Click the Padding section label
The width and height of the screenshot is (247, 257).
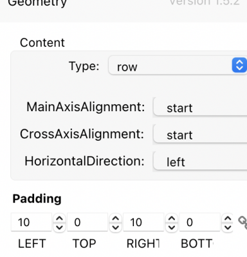coord(37,199)
